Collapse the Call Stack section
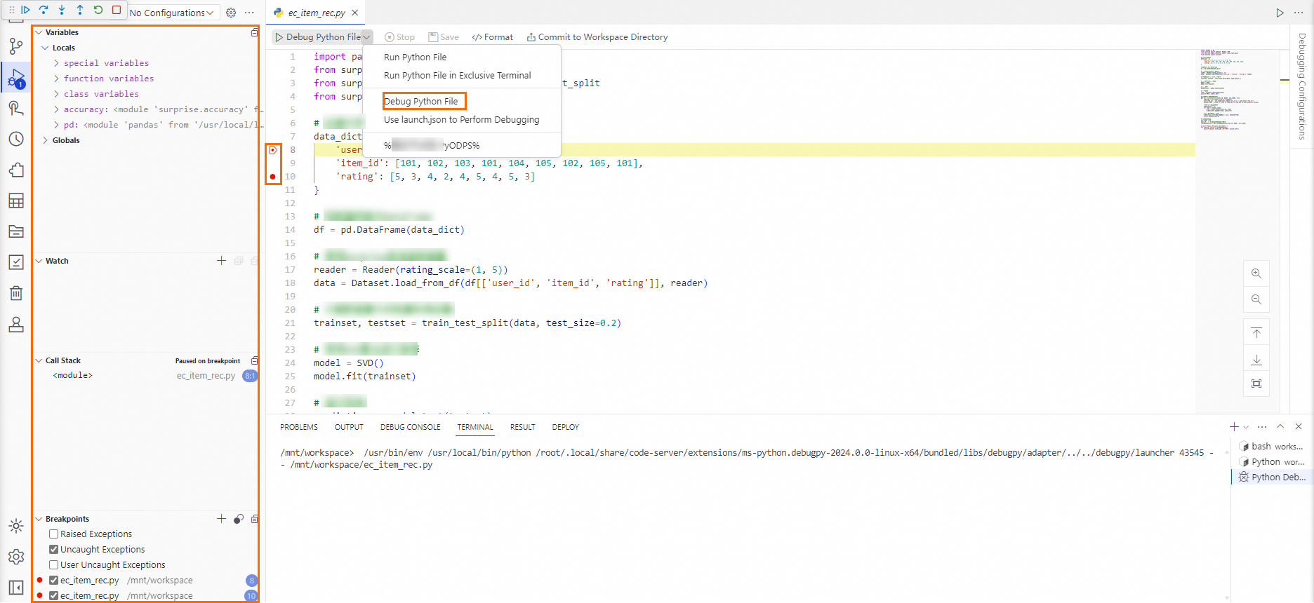 39,360
